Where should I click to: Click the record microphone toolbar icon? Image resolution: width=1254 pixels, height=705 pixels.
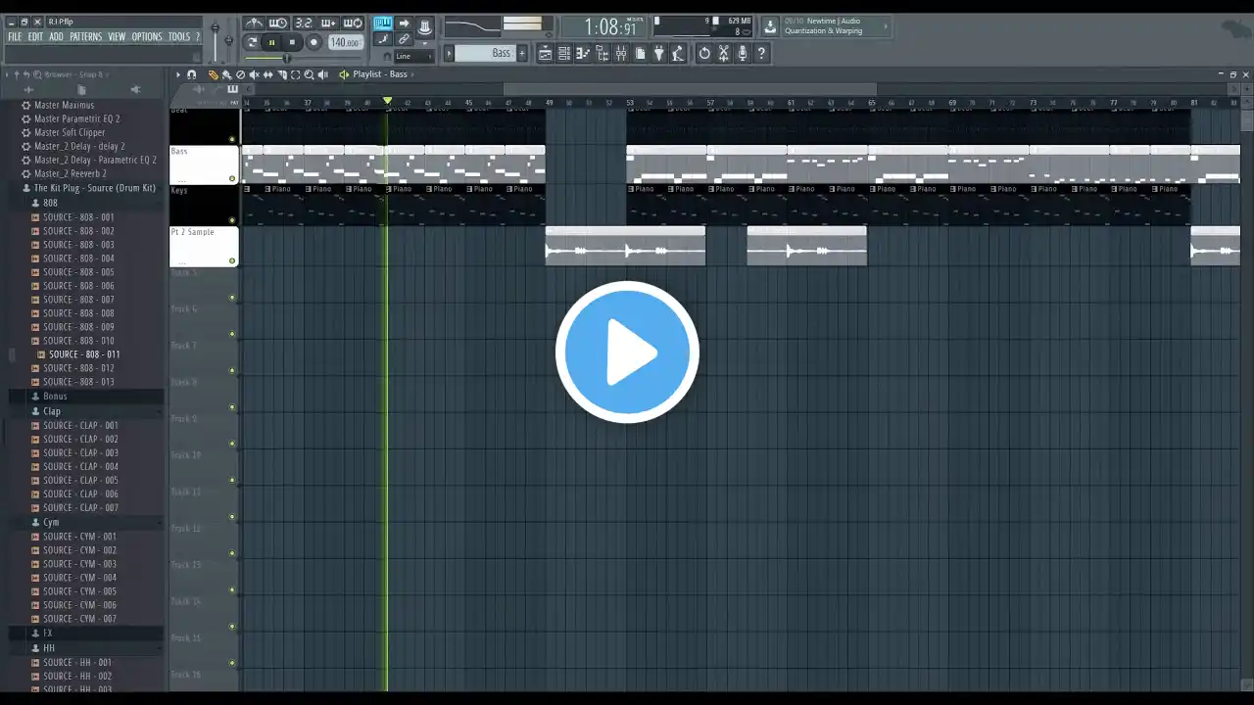point(743,54)
